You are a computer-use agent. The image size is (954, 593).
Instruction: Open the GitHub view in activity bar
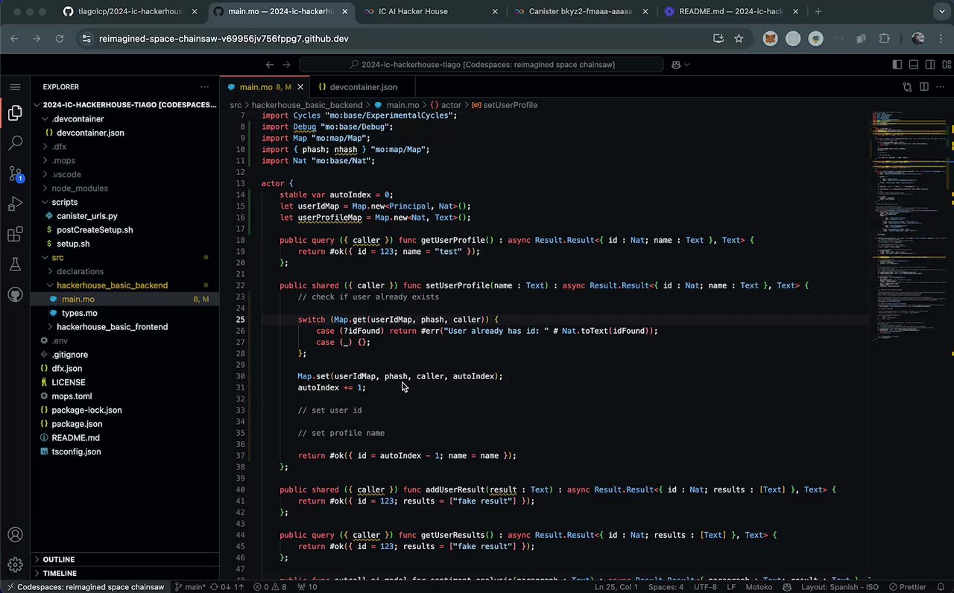15,295
